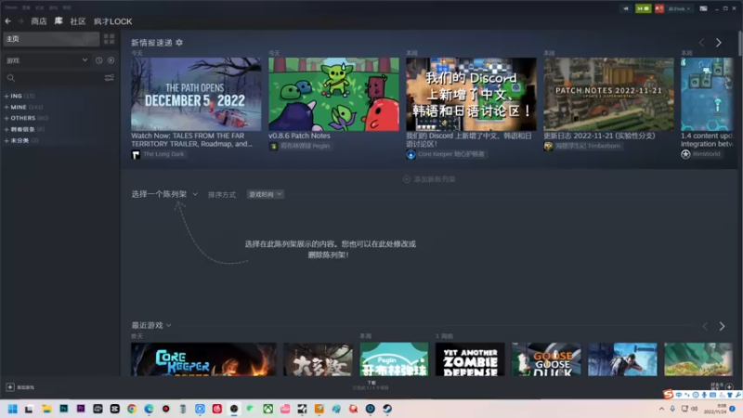Open Yet Another Zombie Defense tile

470,359
